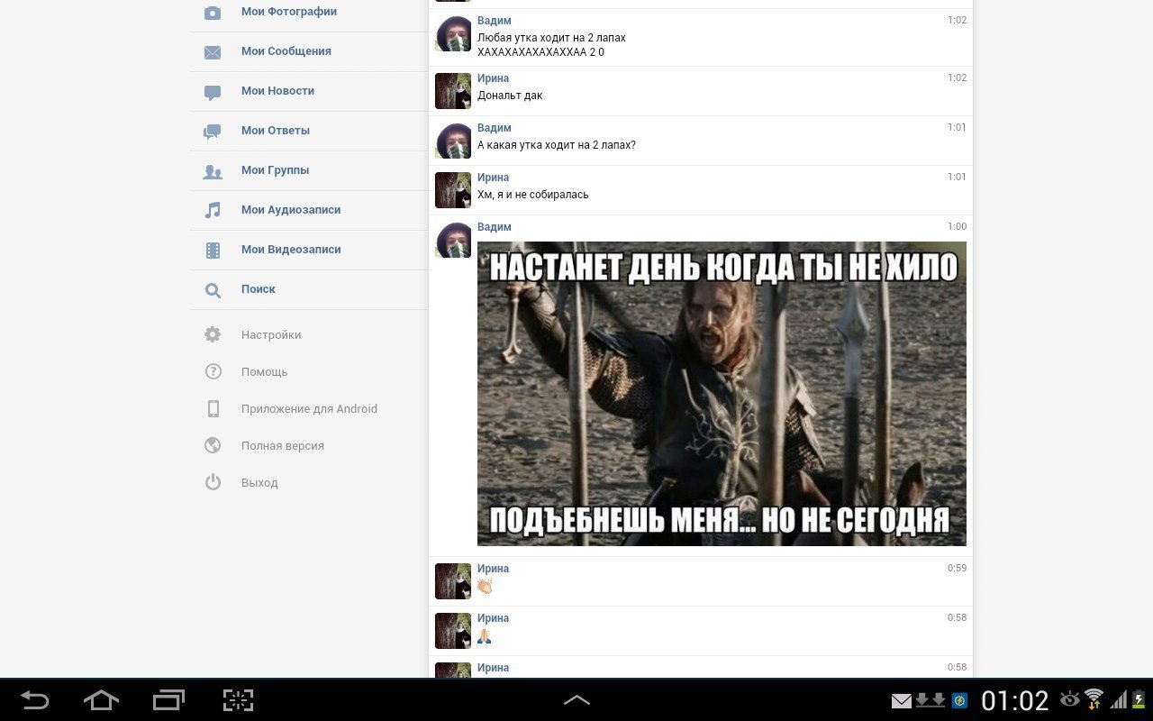The height and width of the screenshot is (721, 1153).
Task: Tap the battery indicator in status bar
Action: click(1139, 700)
